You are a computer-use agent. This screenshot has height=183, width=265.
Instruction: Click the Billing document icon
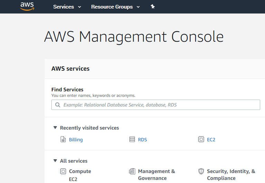point(63,139)
